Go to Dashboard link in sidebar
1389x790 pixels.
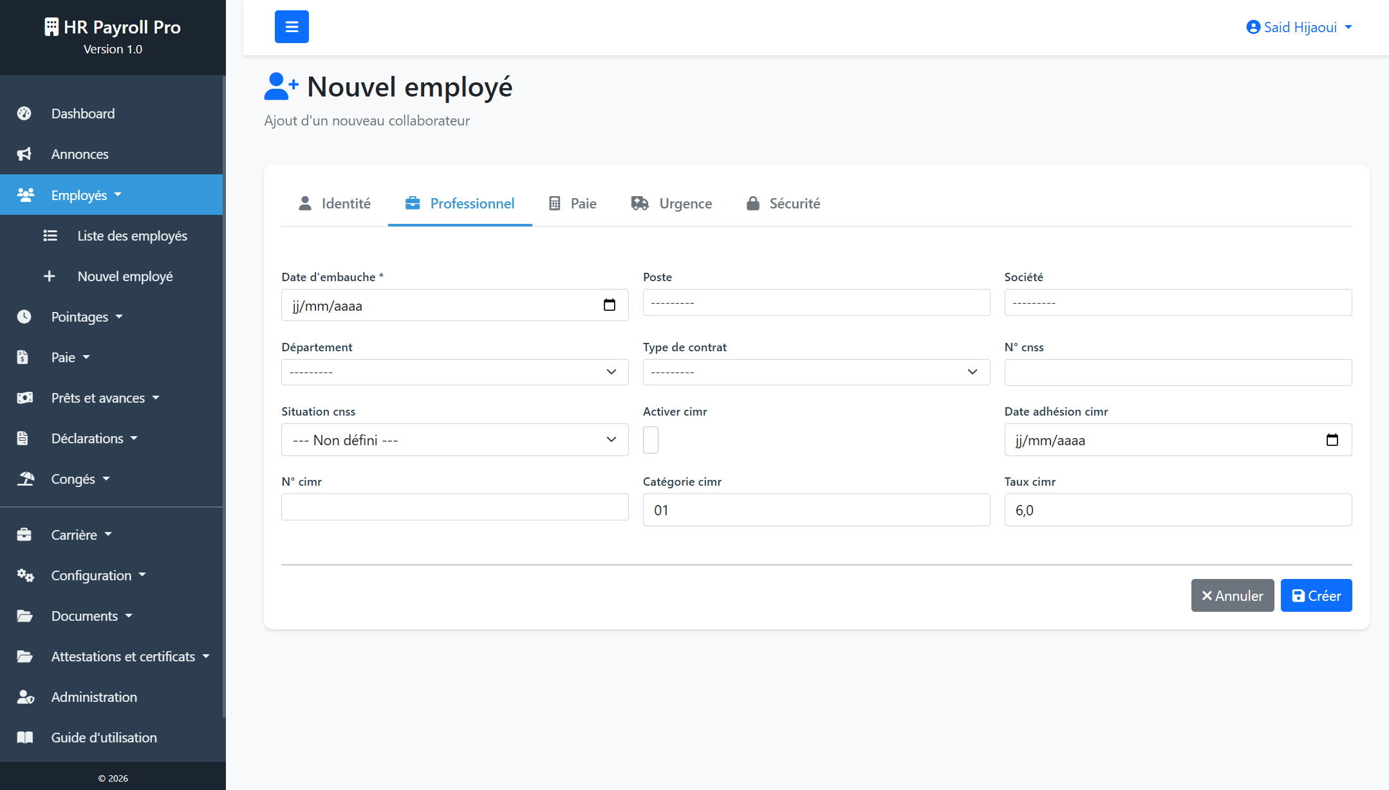[111, 114]
